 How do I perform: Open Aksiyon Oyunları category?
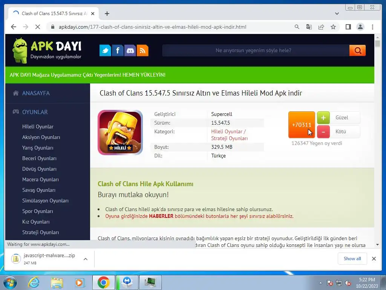(41, 137)
